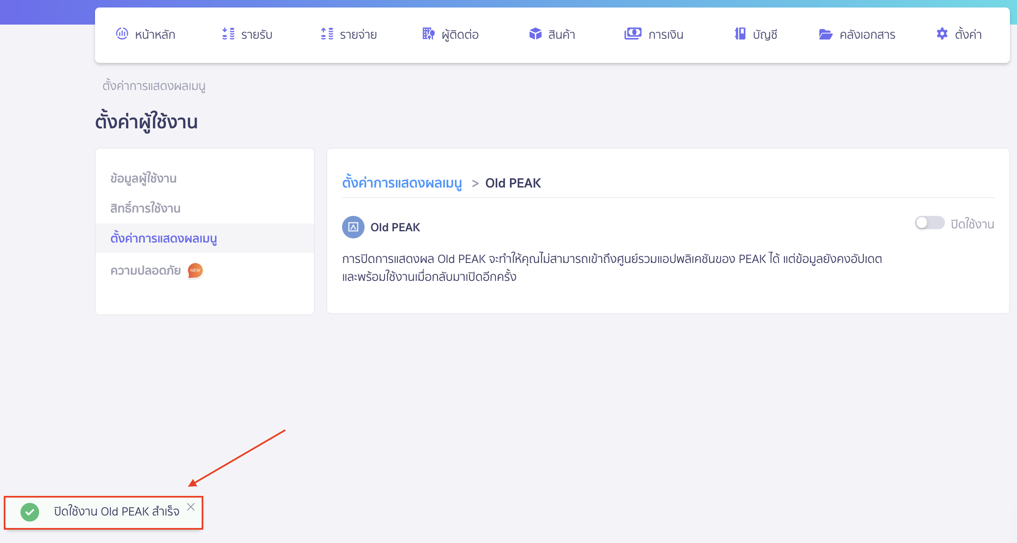The width and height of the screenshot is (1017, 543).
Task: Click the gray ตั้งค่าการแสดงผลเมนู page breadcrumb
Action: coord(154,86)
